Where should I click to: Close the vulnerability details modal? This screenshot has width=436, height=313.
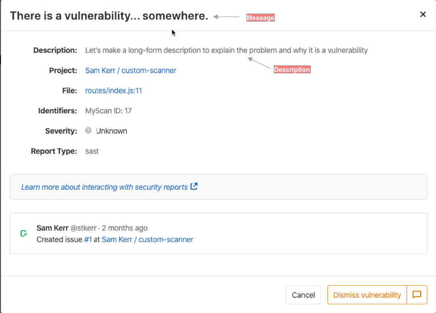(x=423, y=14)
